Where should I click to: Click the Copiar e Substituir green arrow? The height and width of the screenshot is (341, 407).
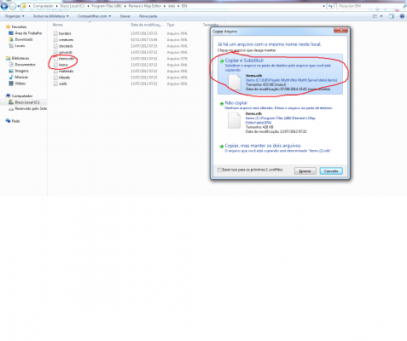222,61
